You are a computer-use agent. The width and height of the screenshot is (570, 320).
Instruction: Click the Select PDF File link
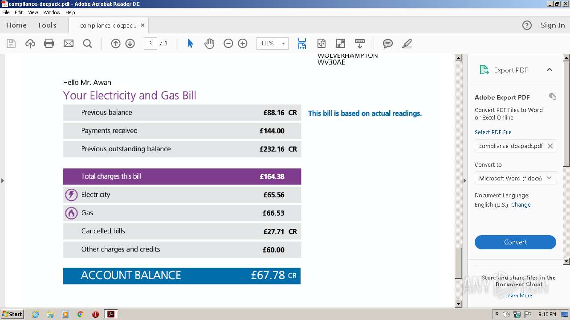pos(493,132)
